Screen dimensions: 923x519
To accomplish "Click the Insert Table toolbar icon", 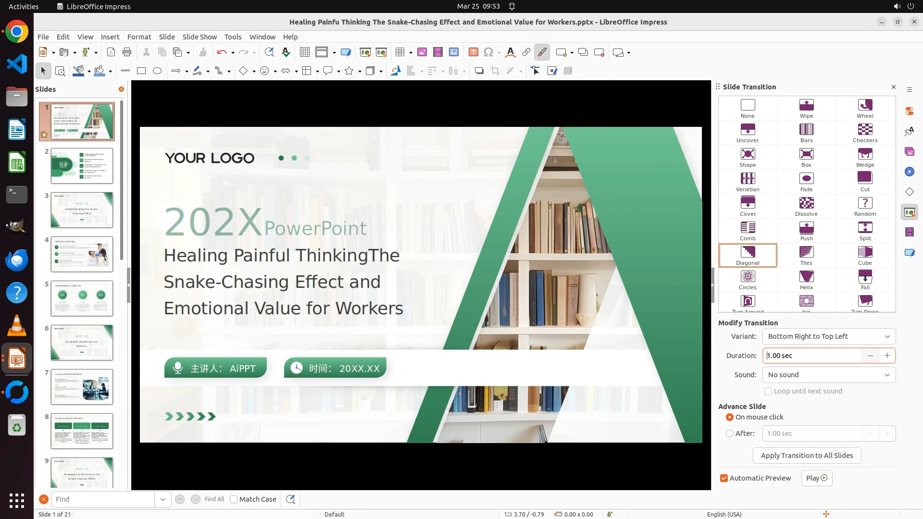I will coord(399,52).
